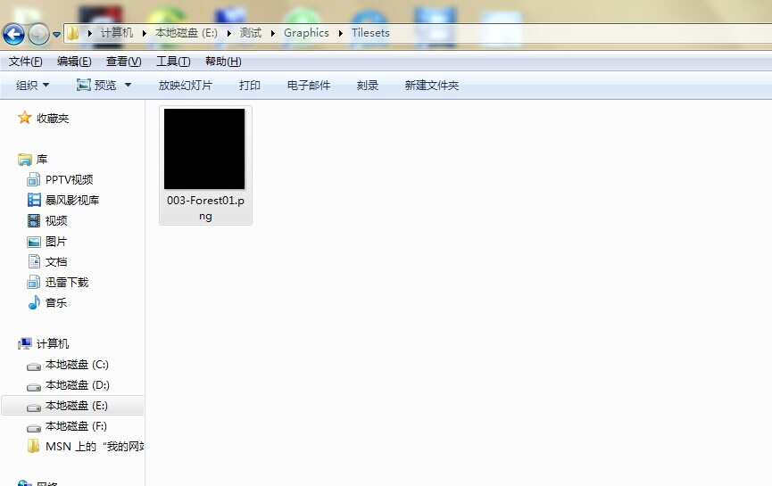This screenshot has height=486, width=772.
Task: Select the 003-Forest01.png thumbnail
Action: pyautogui.click(x=204, y=149)
